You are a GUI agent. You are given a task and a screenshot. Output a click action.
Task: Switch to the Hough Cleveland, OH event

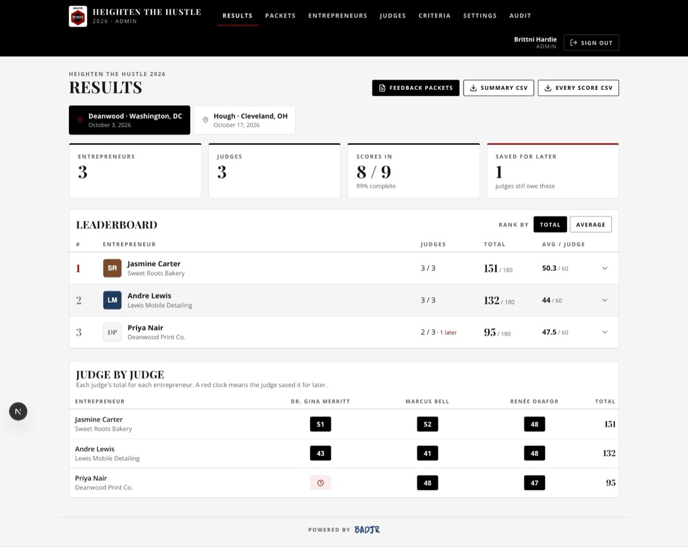click(x=245, y=120)
